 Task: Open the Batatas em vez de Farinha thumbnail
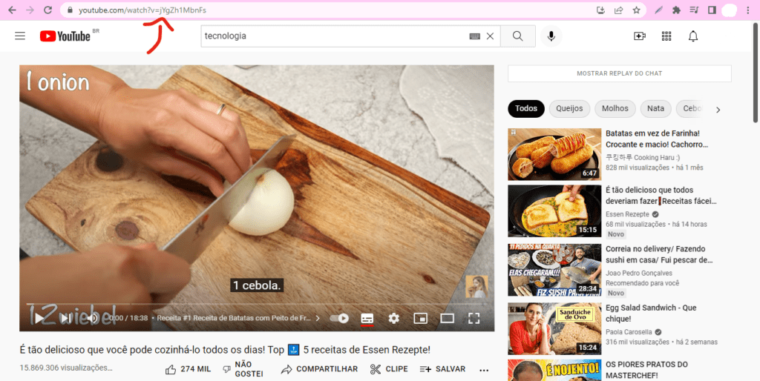pyautogui.click(x=554, y=154)
